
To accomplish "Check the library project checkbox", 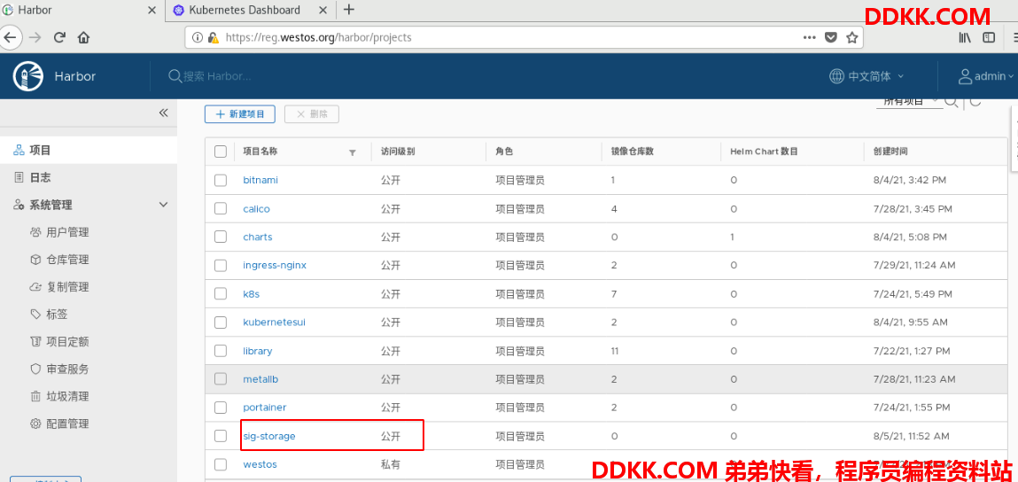I will [x=221, y=351].
